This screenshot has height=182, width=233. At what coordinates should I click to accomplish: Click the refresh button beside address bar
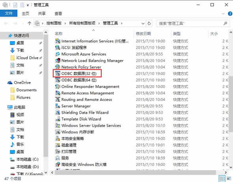click(x=149, y=23)
